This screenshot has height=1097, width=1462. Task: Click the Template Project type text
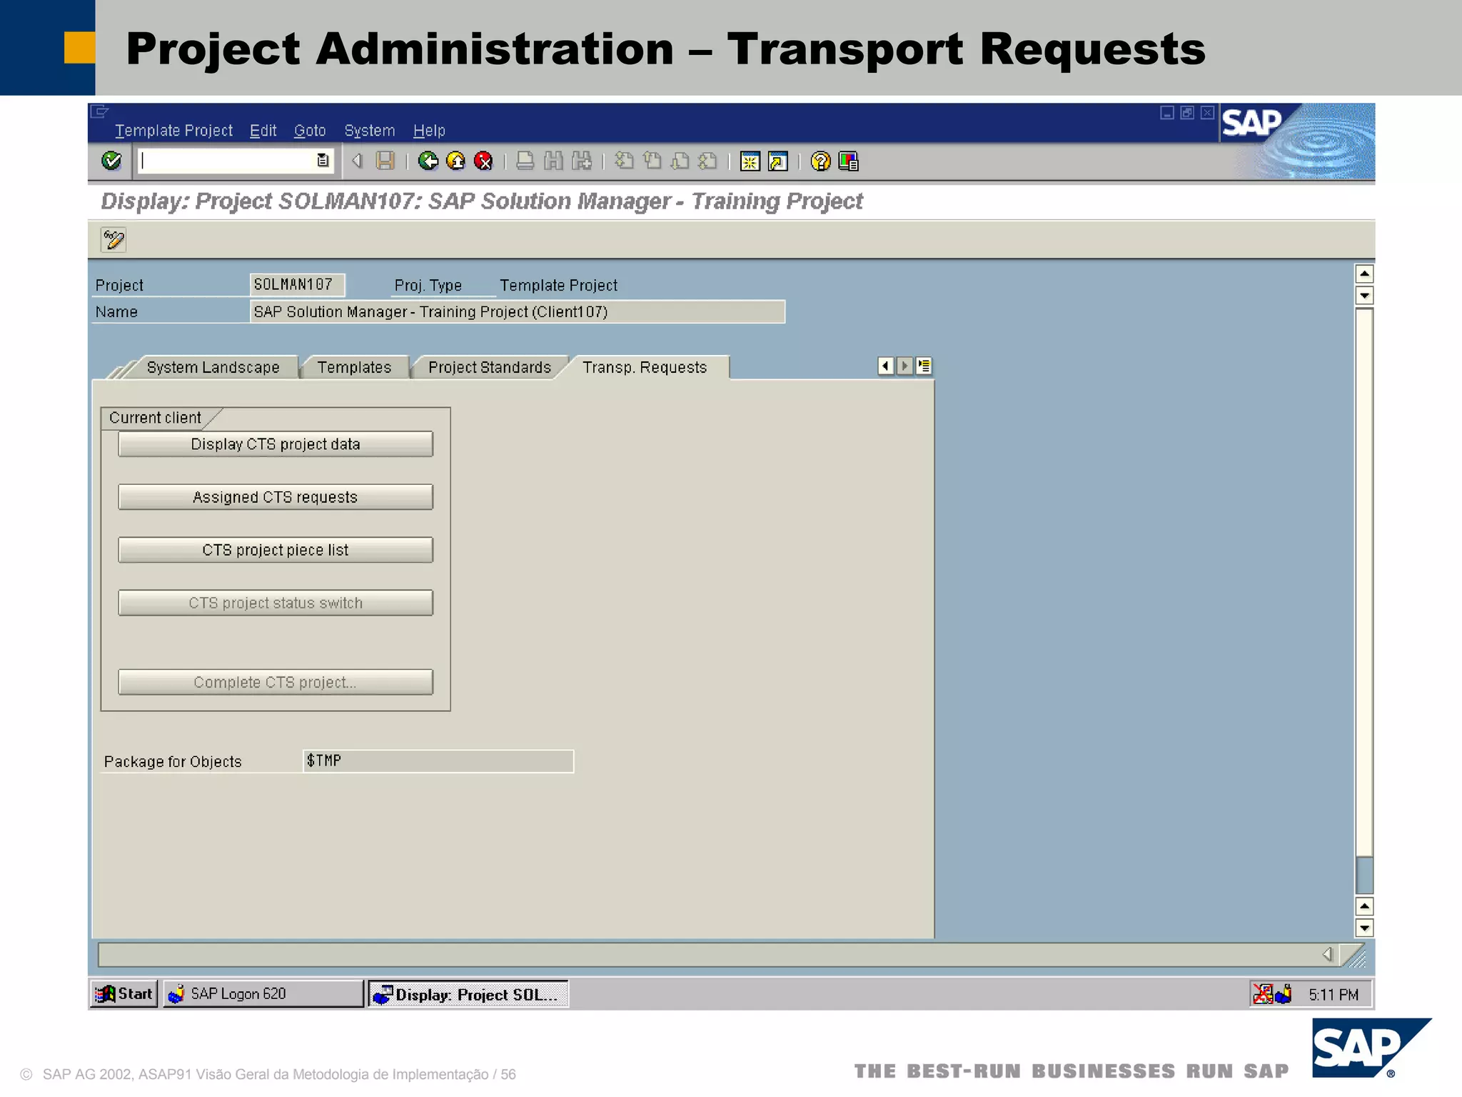coord(558,286)
